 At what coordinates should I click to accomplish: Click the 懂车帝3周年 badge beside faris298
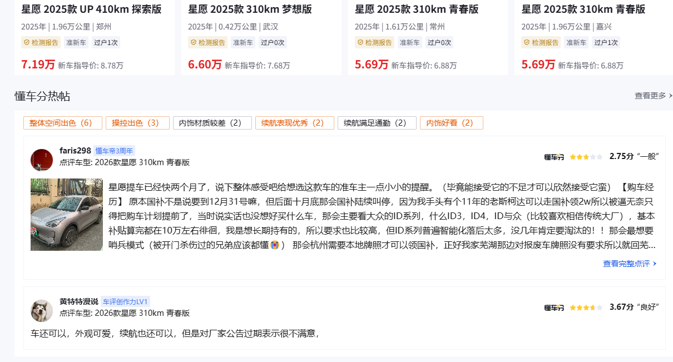coord(114,151)
